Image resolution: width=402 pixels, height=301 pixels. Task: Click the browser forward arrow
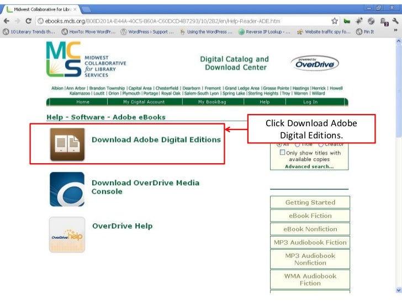click(x=18, y=21)
